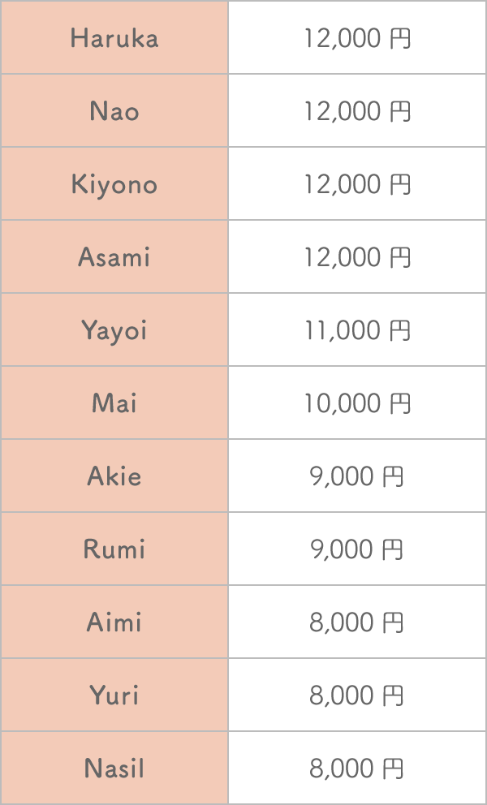The width and height of the screenshot is (487, 805).
Task: Click Kiyono's 12,000 円 price
Action: click(x=357, y=185)
